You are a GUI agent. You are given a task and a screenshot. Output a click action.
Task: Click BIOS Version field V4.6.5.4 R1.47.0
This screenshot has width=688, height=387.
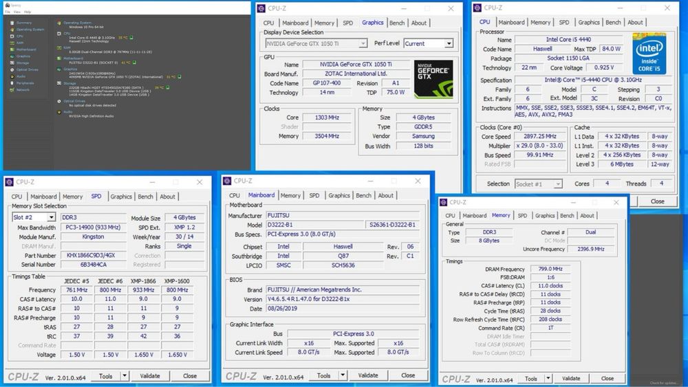[x=343, y=299]
